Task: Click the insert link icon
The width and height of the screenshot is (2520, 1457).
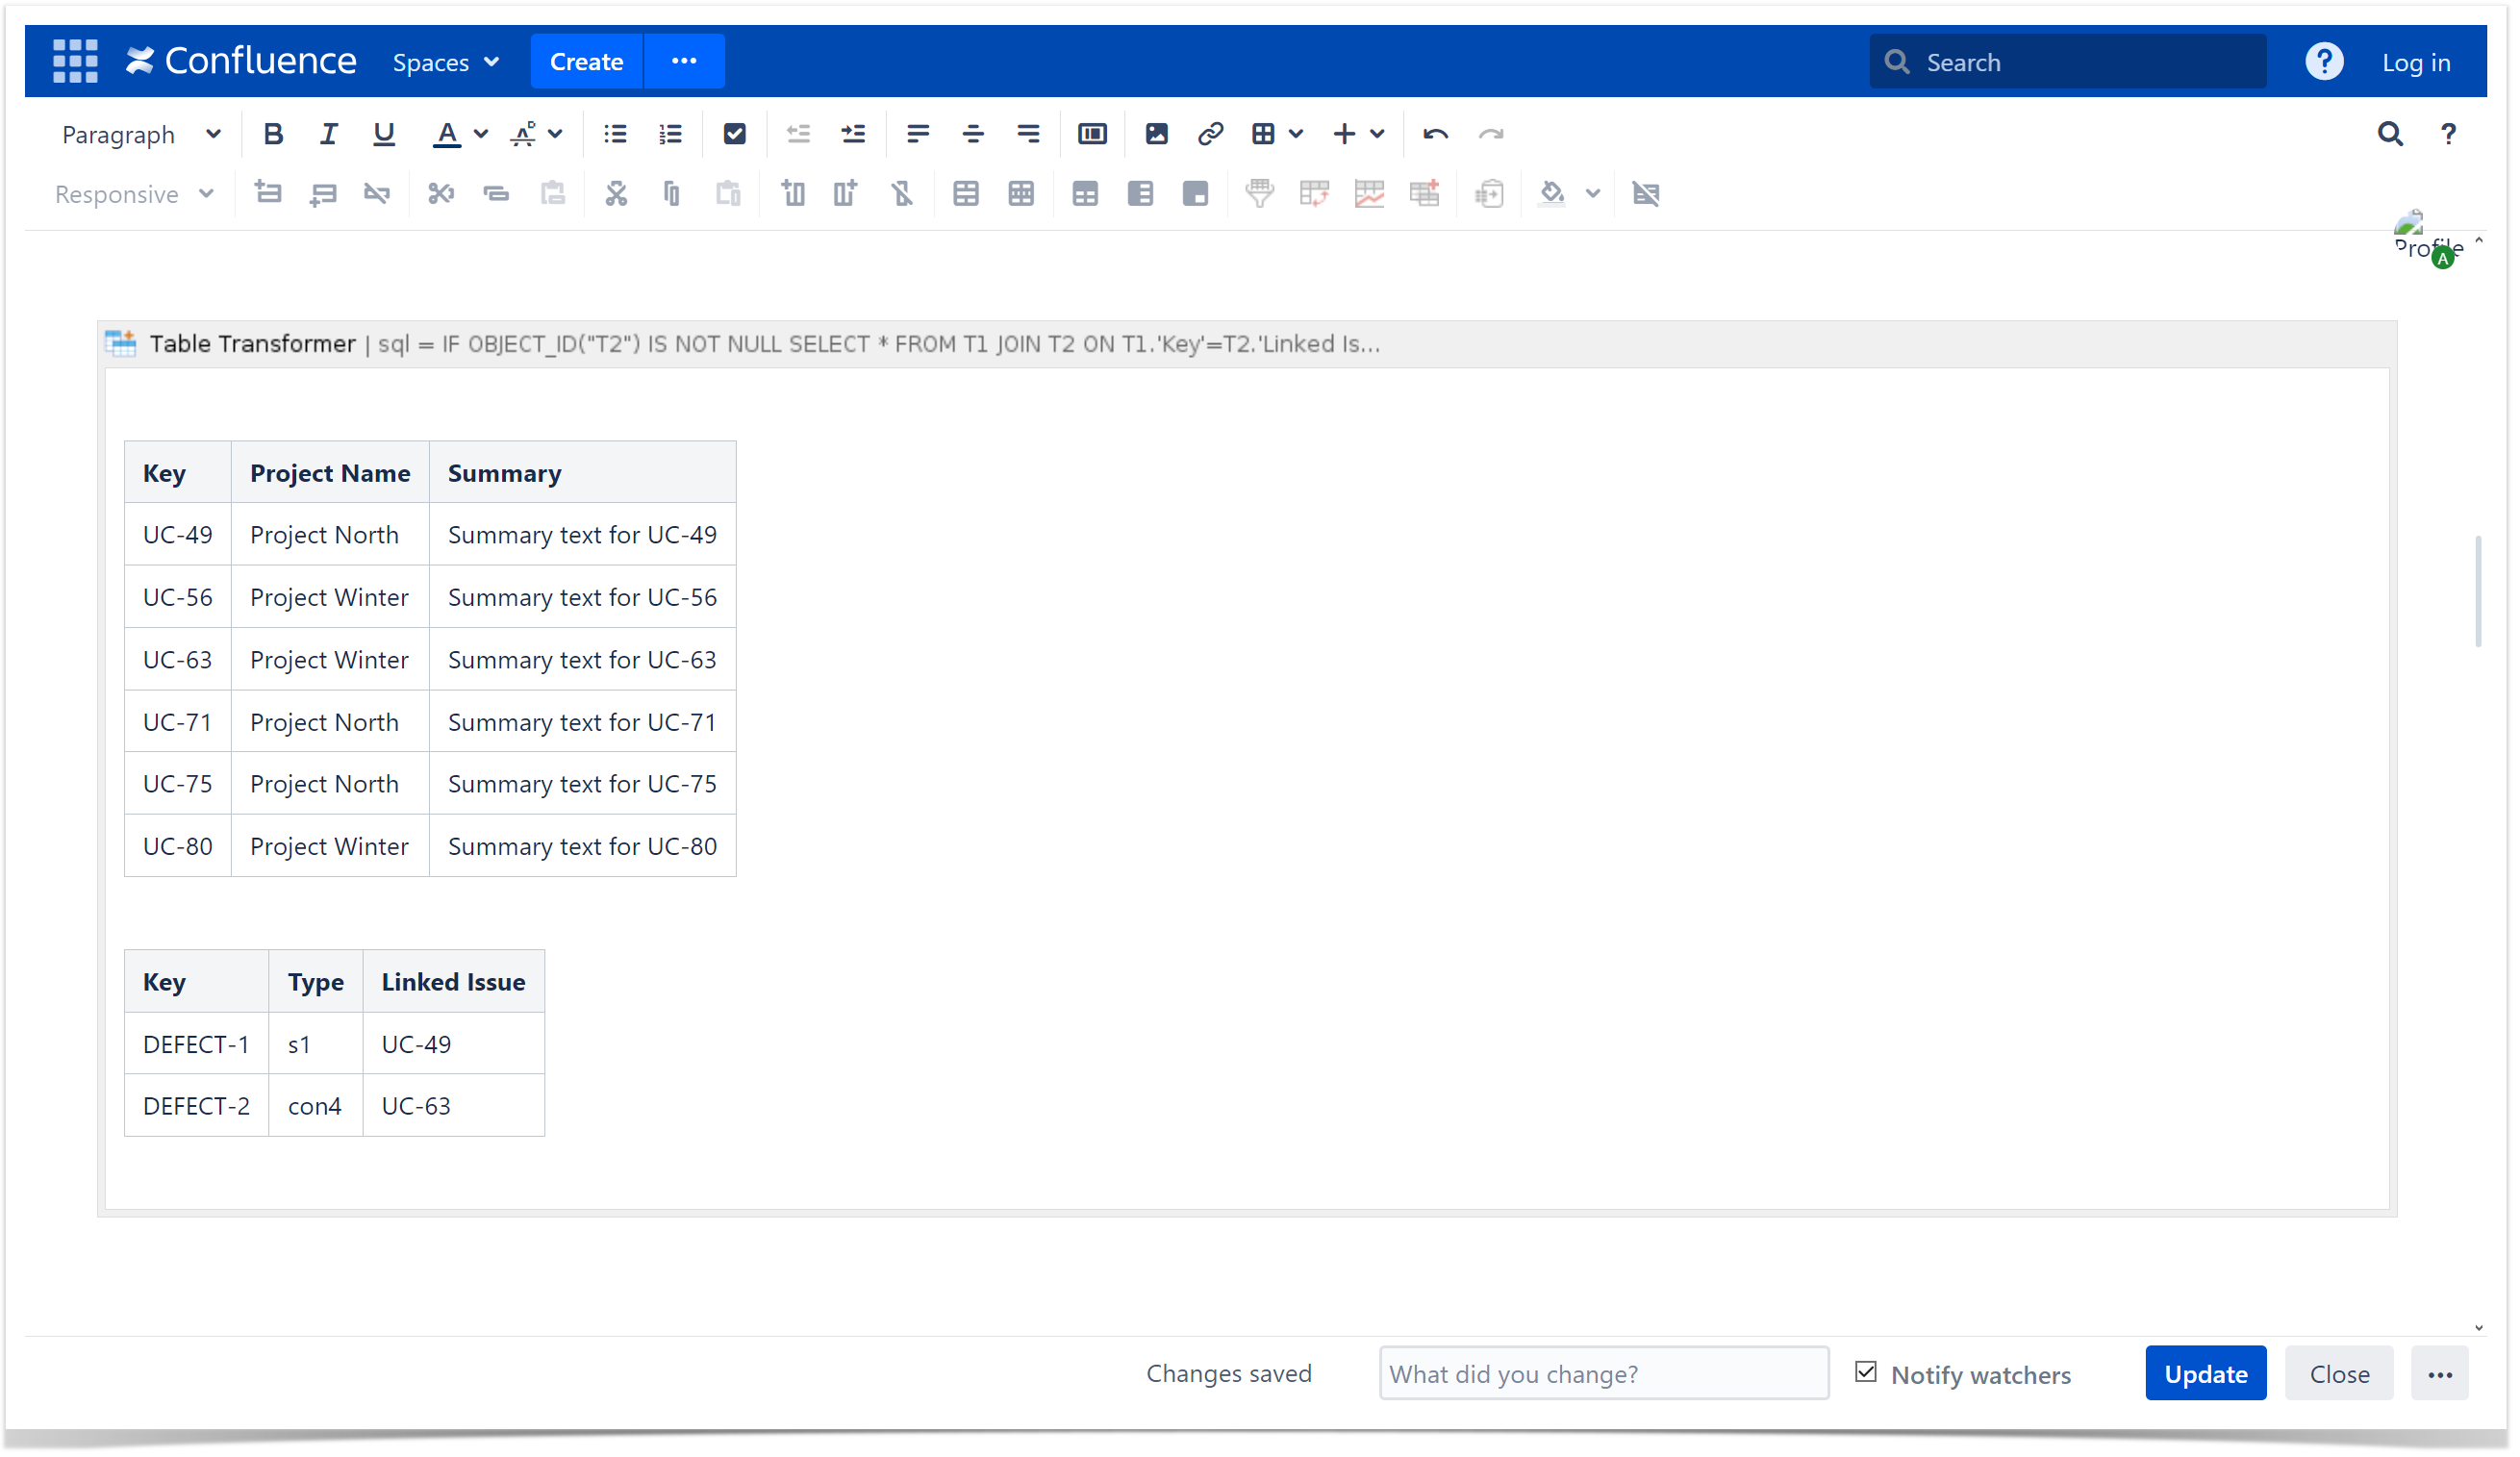Action: [x=1211, y=134]
